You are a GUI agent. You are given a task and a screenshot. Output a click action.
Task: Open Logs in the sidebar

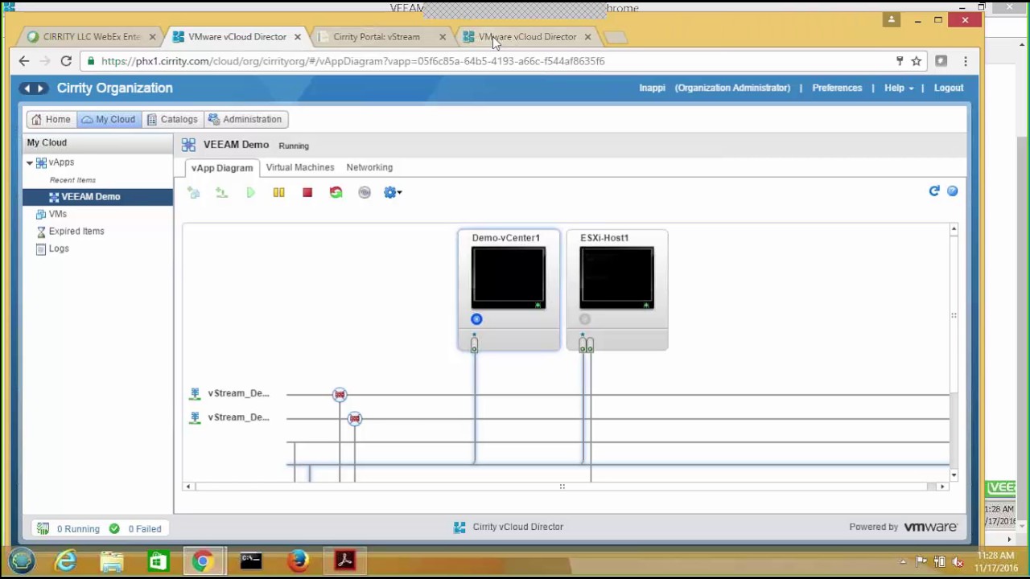click(59, 248)
